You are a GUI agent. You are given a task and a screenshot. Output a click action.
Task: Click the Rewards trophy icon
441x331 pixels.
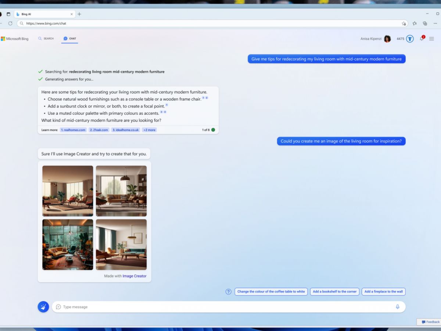[410, 39]
